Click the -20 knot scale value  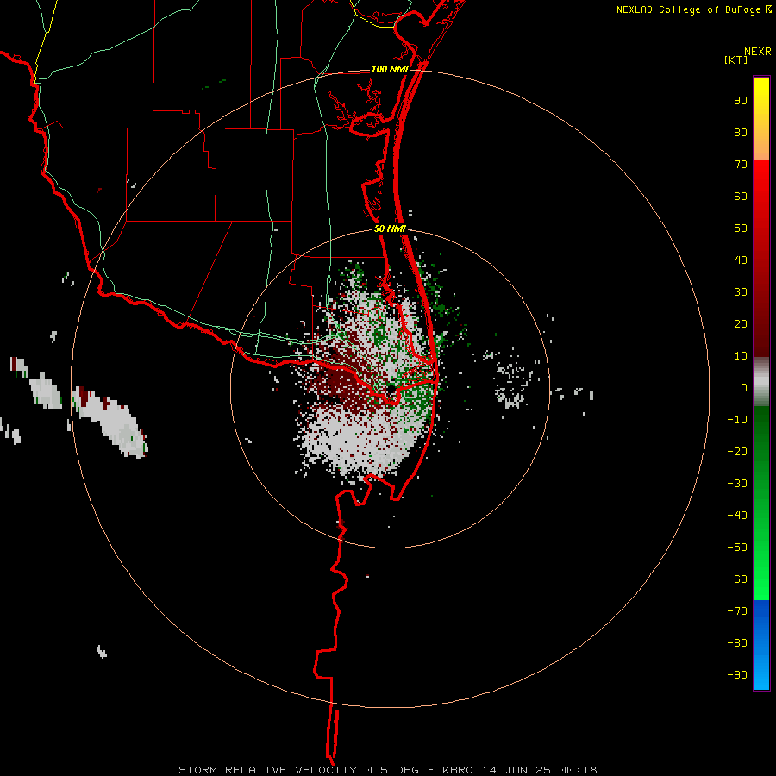[737, 451]
